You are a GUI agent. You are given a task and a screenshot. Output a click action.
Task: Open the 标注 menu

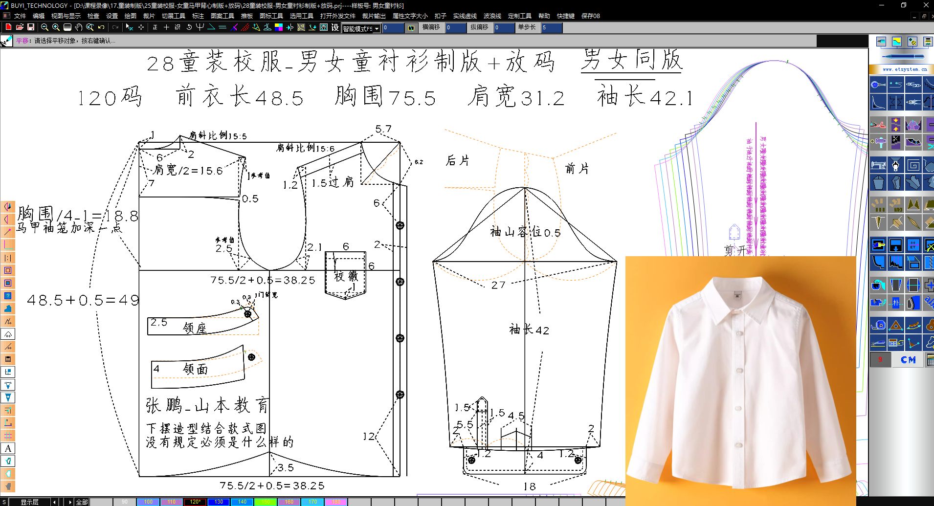pos(198,16)
